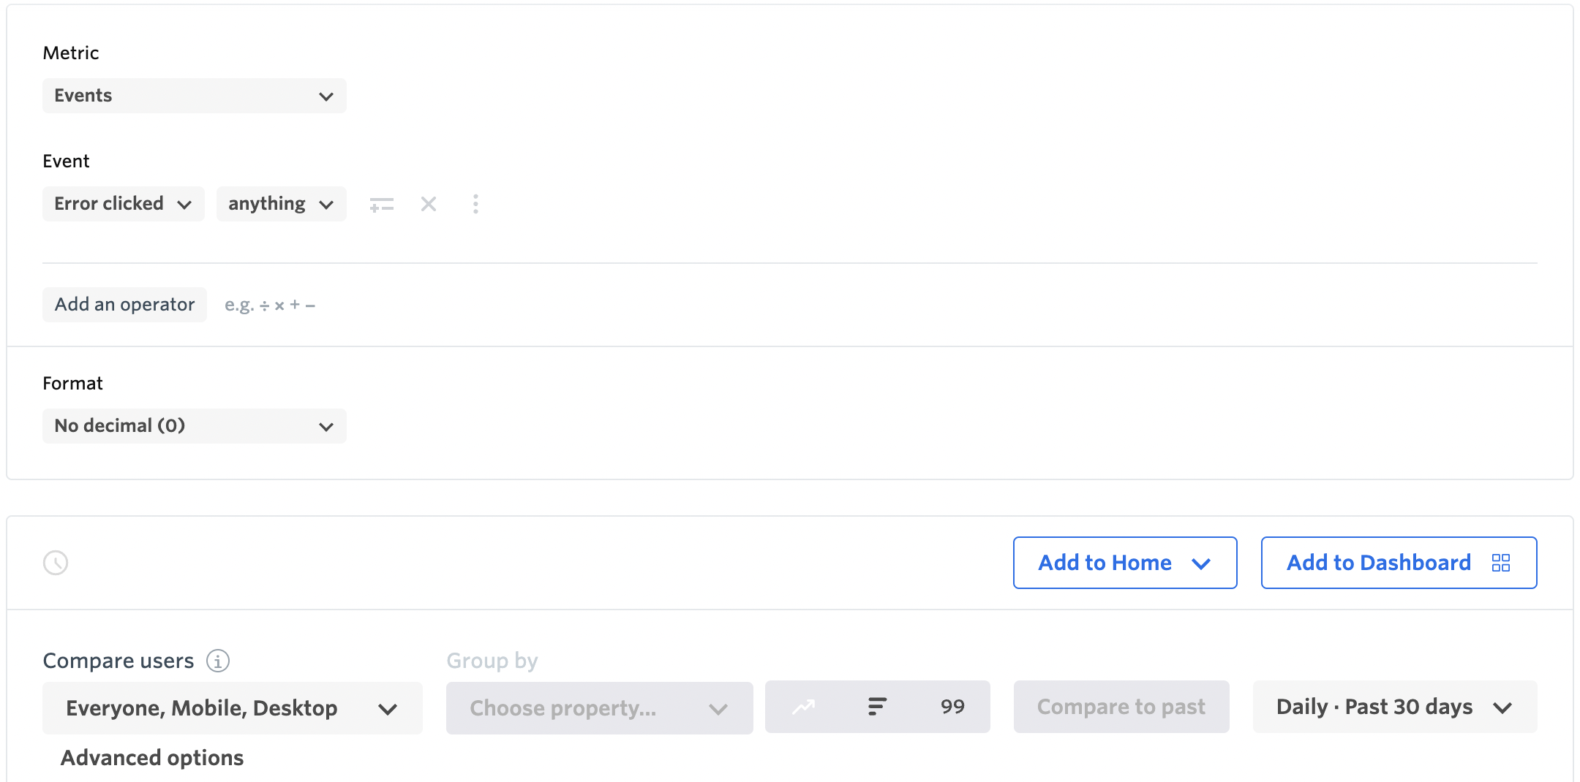Screen dimensions: 1580x782
Task: Open the three-dot more options menu
Action: pos(475,204)
